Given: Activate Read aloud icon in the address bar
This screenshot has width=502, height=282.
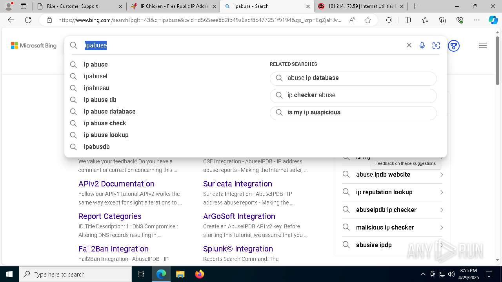Looking at the screenshot, I should [352, 20].
